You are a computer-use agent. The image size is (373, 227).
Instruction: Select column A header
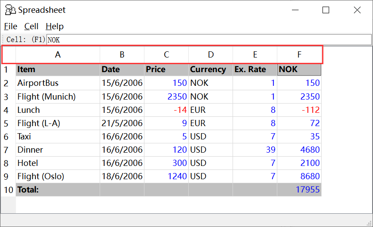point(58,55)
